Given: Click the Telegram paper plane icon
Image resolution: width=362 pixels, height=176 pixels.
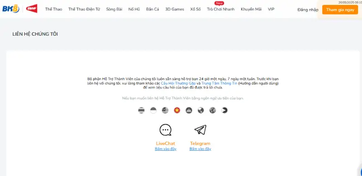Looking at the screenshot, I should (x=200, y=130).
